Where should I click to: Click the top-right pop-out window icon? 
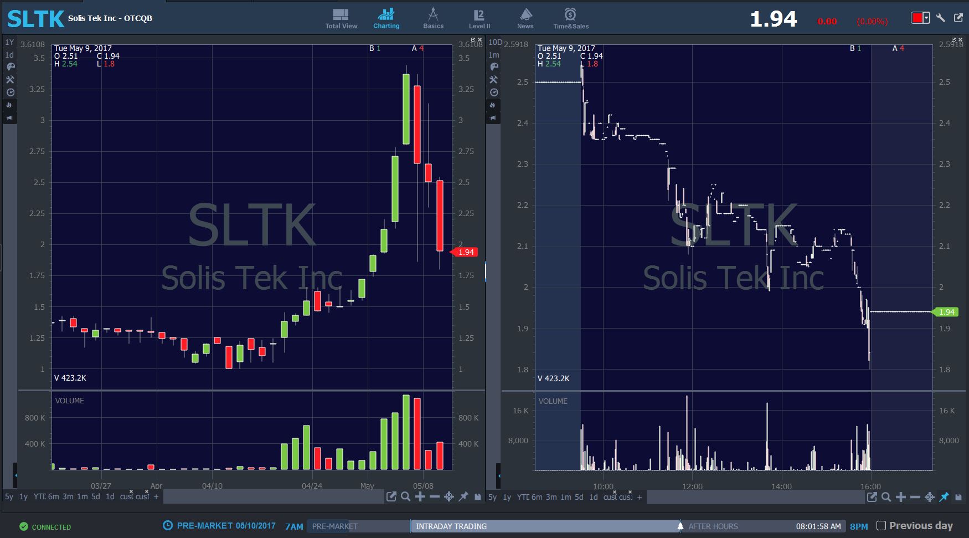pos(958,18)
